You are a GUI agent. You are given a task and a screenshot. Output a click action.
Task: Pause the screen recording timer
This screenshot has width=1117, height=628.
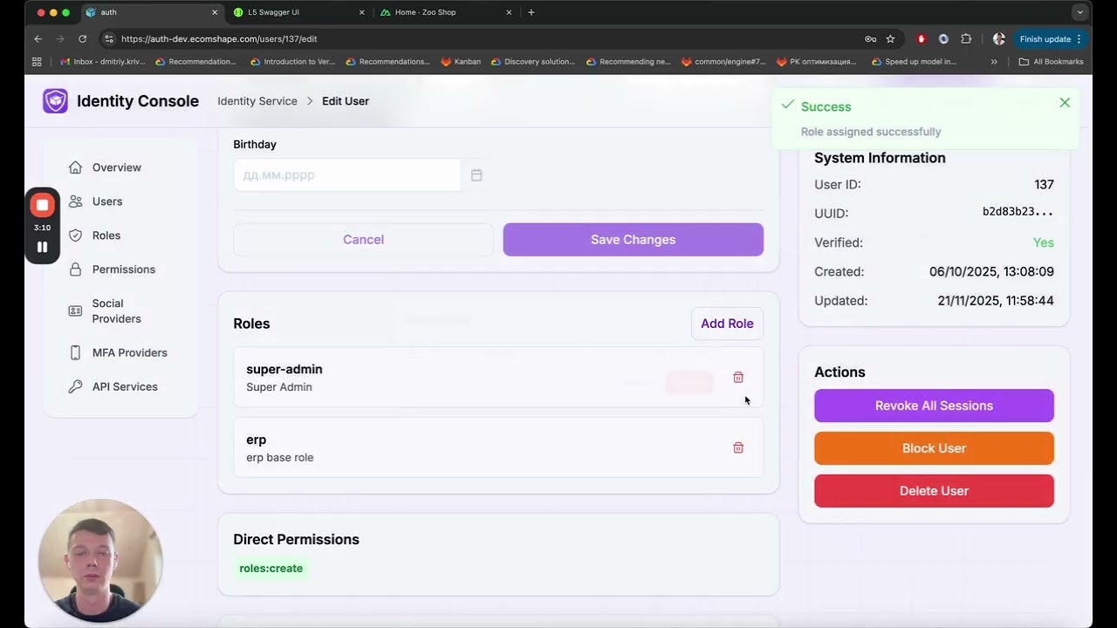(42, 246)
